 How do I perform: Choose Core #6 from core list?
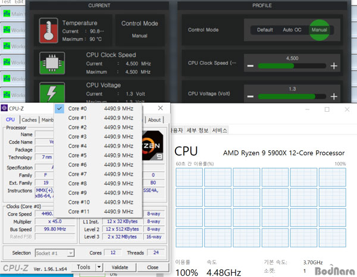point(98,165)
